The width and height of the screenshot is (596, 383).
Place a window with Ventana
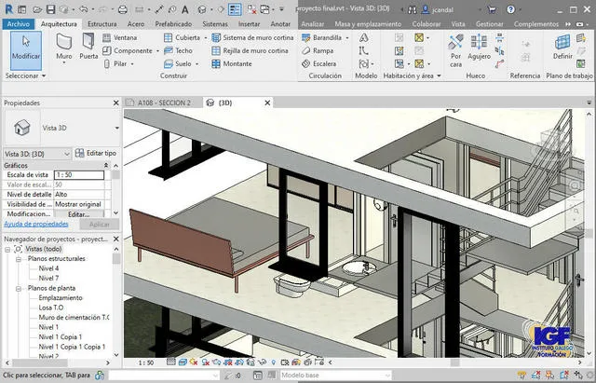pyautogui.click(x=120, y=37)
